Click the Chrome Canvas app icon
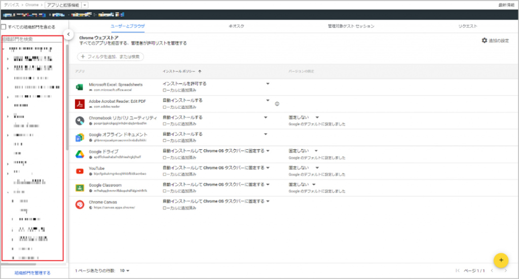 [80, 205]
